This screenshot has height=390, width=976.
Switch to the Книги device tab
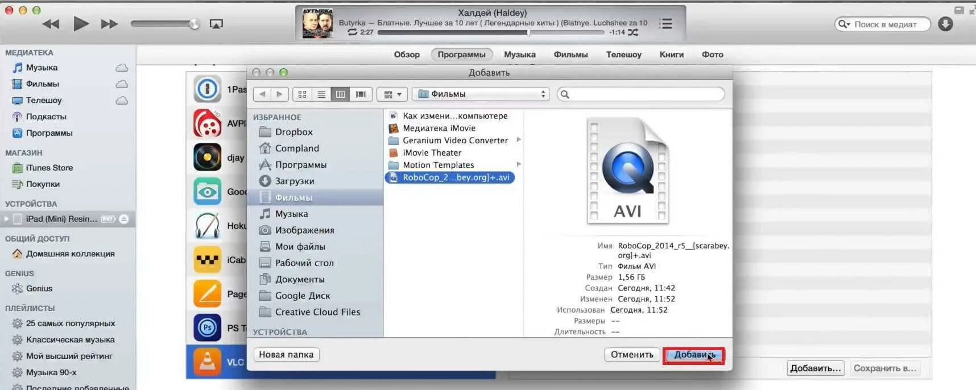pos(671,55)
